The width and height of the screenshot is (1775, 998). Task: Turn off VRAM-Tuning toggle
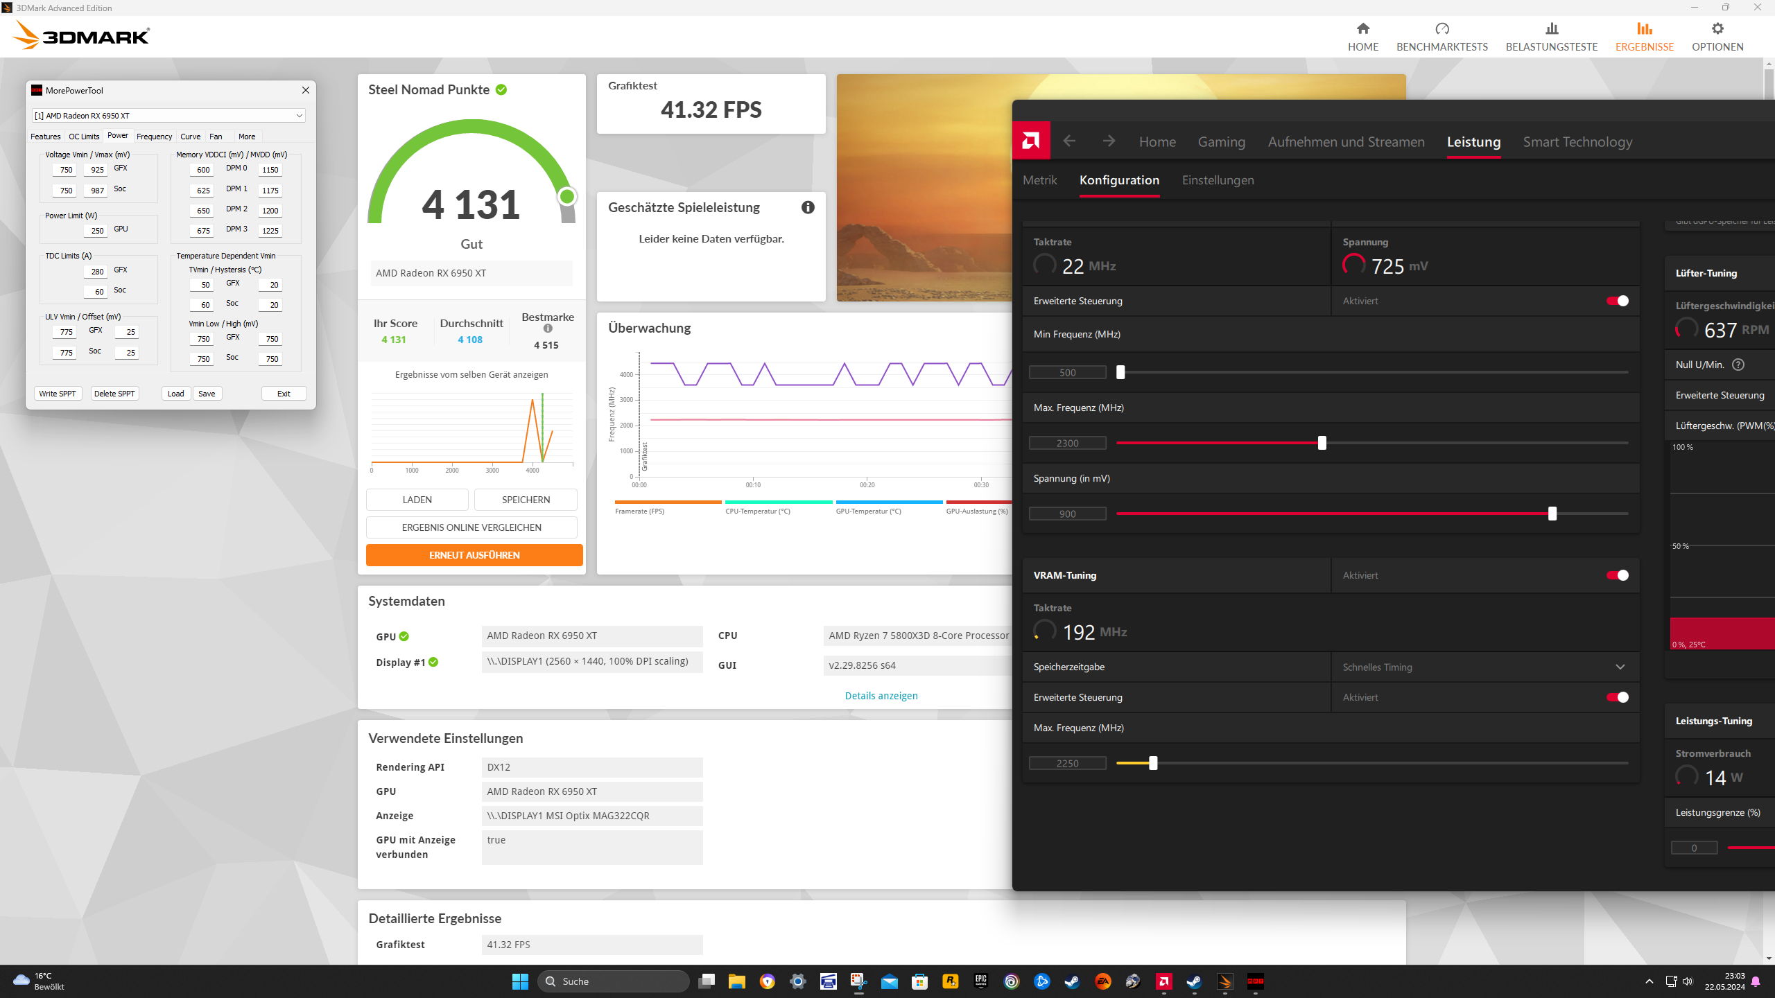point(1617,575)
